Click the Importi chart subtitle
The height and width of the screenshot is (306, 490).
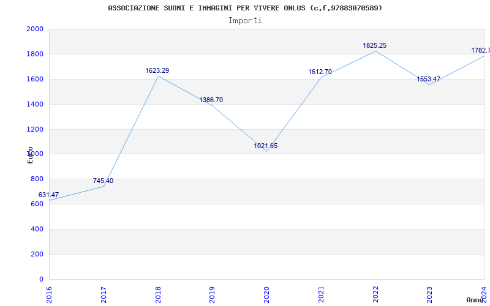(x=245, y=21)
